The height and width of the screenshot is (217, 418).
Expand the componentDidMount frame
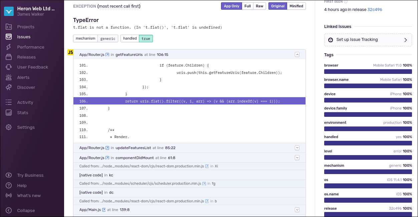click(297, 158)
